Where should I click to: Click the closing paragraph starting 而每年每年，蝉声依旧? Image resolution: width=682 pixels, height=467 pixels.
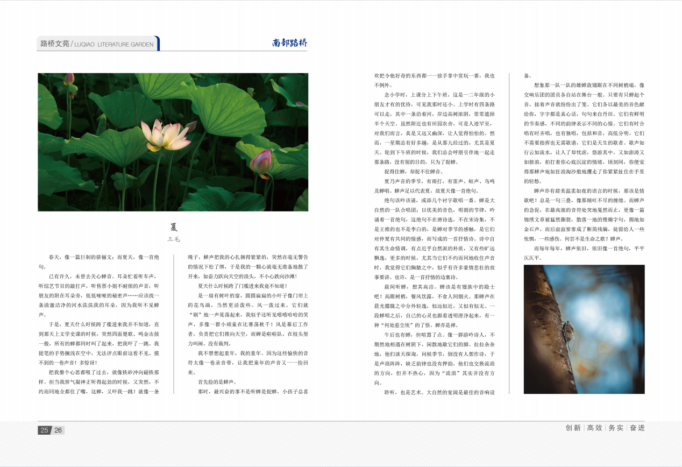coord(584,253)
